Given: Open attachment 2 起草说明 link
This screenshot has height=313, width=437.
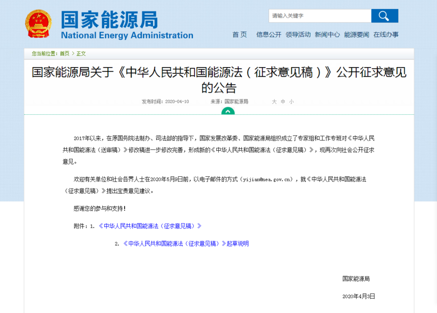Looking at the screenshot, I should 186,244.
